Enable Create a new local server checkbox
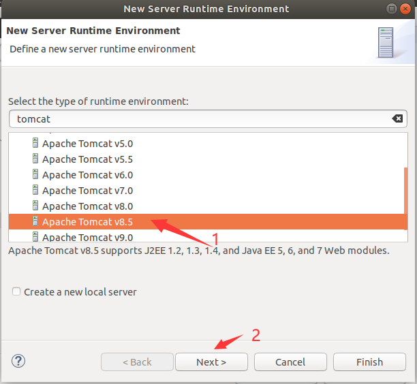 [x=16, y=291]
